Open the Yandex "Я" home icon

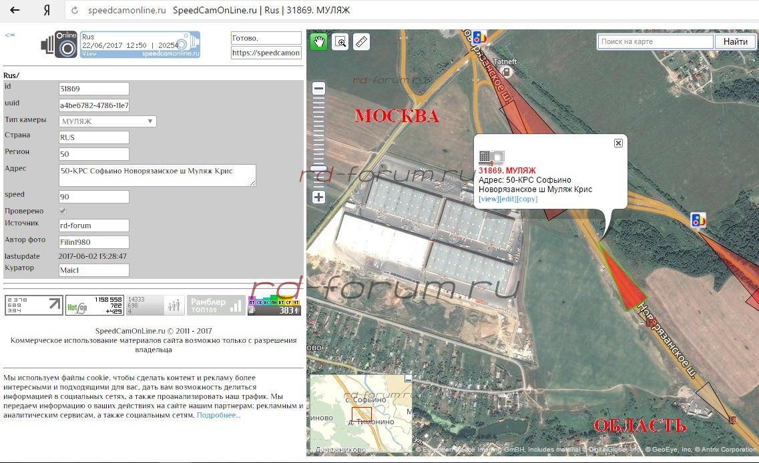coord(47,10)
